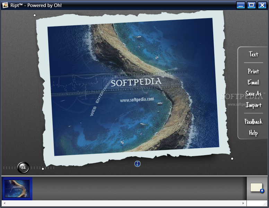Click the Ript app icon in title bar
Image resolution: width=269 pixels, height=208 pixels.
click(x=5, y=5)
